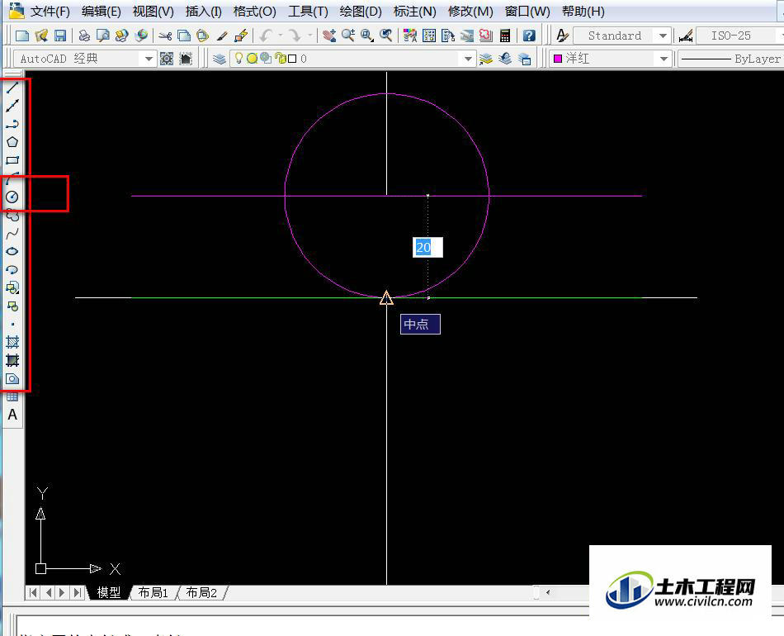Select the Line drawing tool
The image size is (784, 636).
point(12,87)
